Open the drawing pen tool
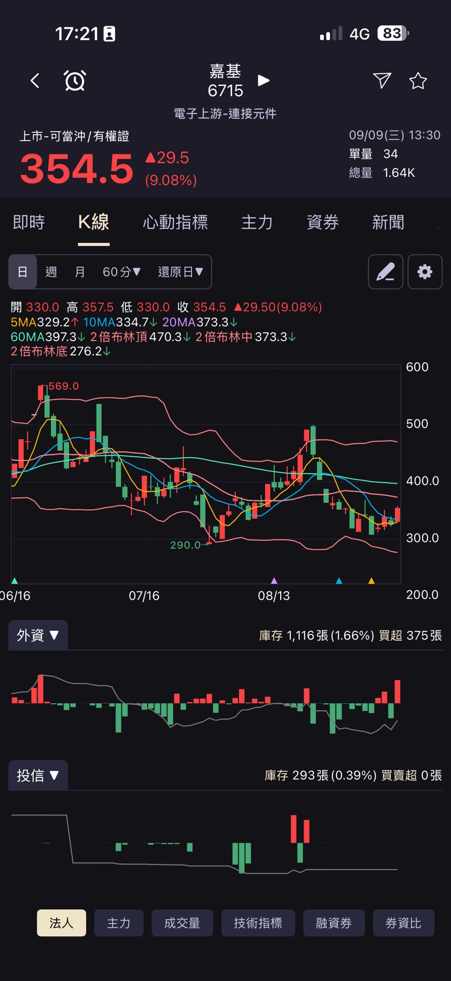The image size is (451, 981). pos(386,272)
